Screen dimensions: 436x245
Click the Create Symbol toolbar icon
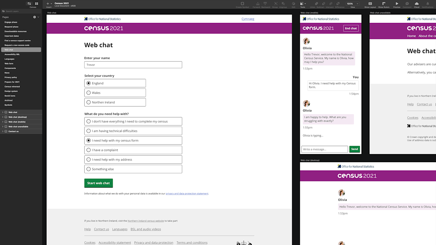tap(242, 3)
